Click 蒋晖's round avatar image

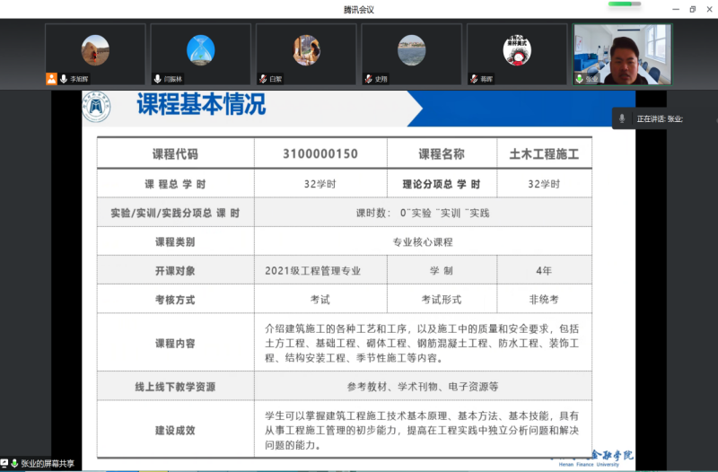click(517, 52)
